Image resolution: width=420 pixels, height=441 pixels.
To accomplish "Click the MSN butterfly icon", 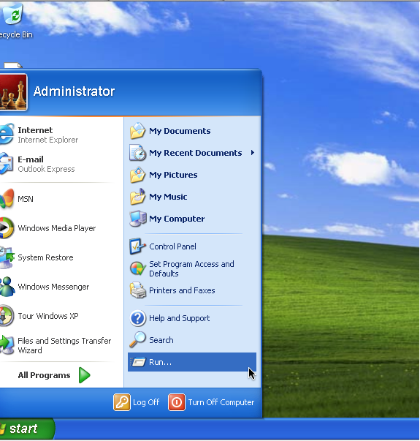I will pyautogui.click(x=7, y=199).
